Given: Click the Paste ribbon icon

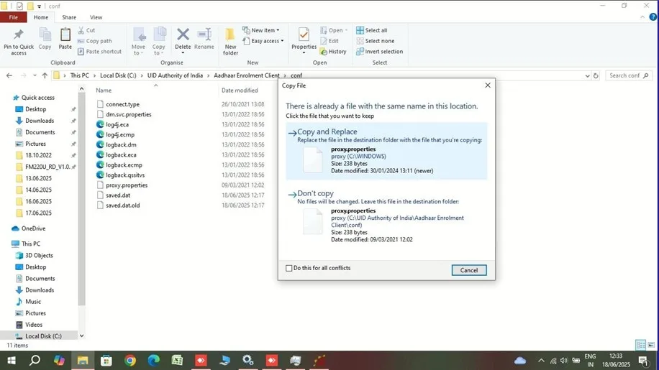Looking at the screenshot, I should 65,34.
